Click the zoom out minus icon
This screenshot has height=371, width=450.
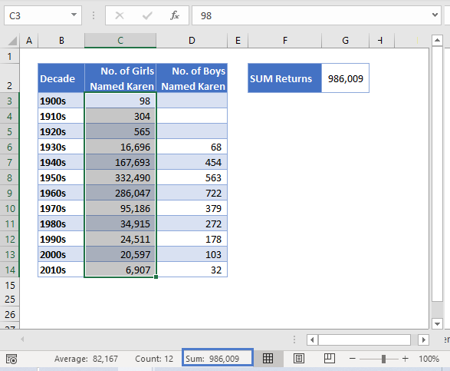click(353, 359)
